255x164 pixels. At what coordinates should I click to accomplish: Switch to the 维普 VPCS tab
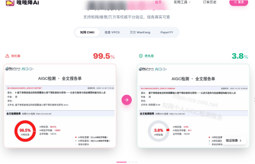point(112,32)
